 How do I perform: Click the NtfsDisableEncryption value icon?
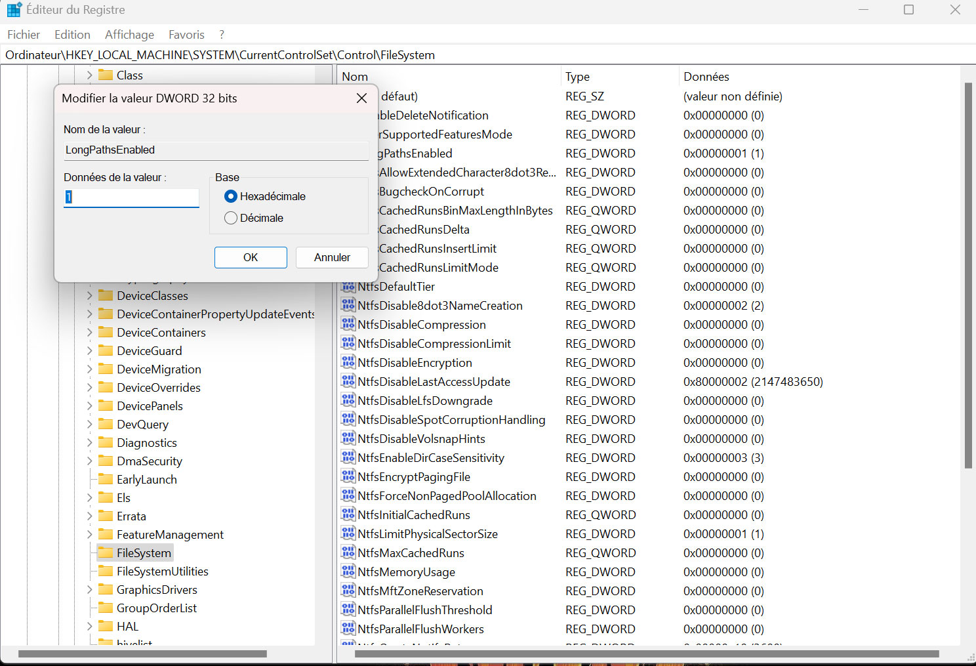[x=348, y=363]
